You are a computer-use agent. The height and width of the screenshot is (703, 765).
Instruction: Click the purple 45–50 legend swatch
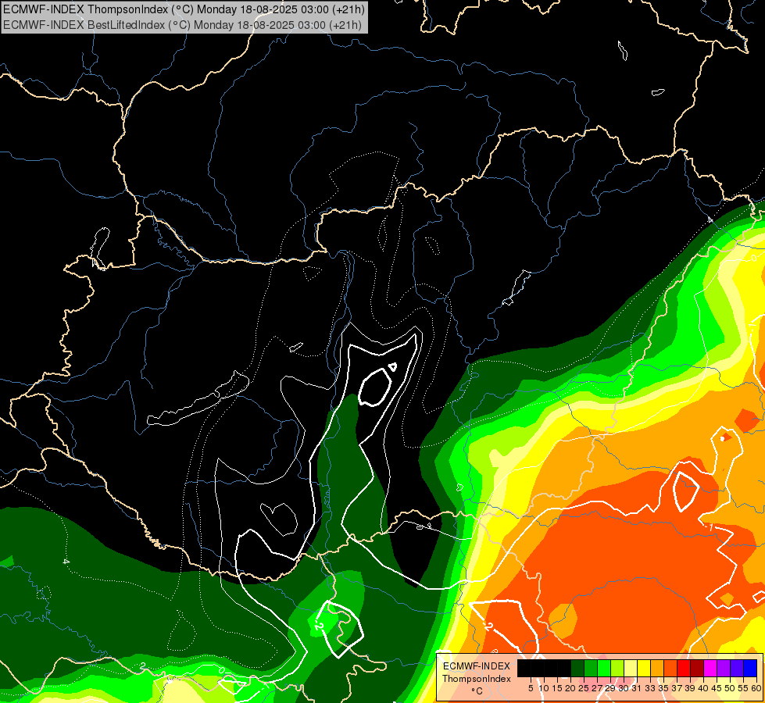pos(724,668)
